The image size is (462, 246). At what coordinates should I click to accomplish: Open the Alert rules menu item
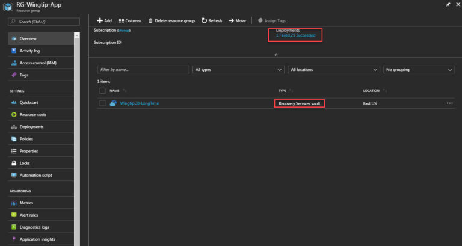click(x=41, y=215)
